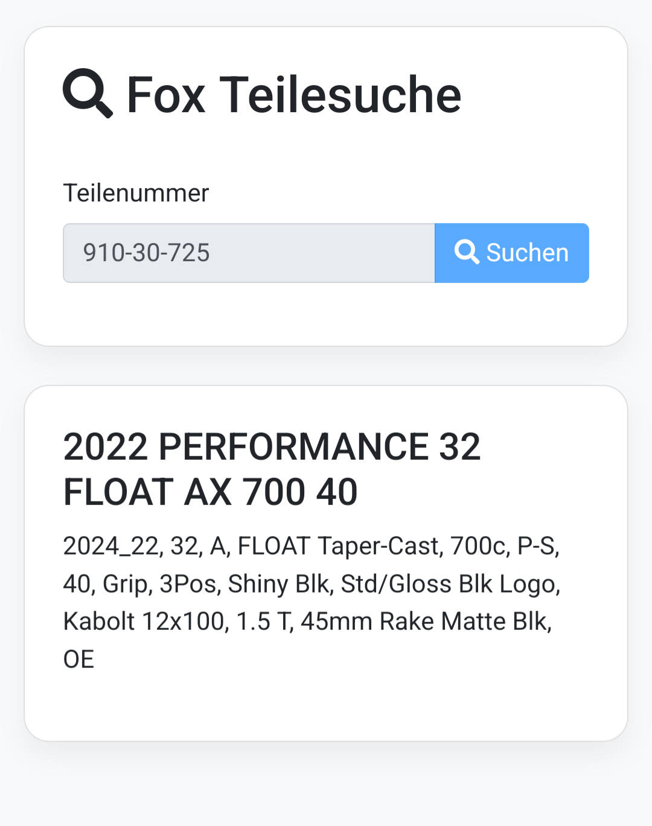Click the FLOAT Taper-Cast text in the description
This screenshot has height=826, width=652.
(x=339, y=546)
